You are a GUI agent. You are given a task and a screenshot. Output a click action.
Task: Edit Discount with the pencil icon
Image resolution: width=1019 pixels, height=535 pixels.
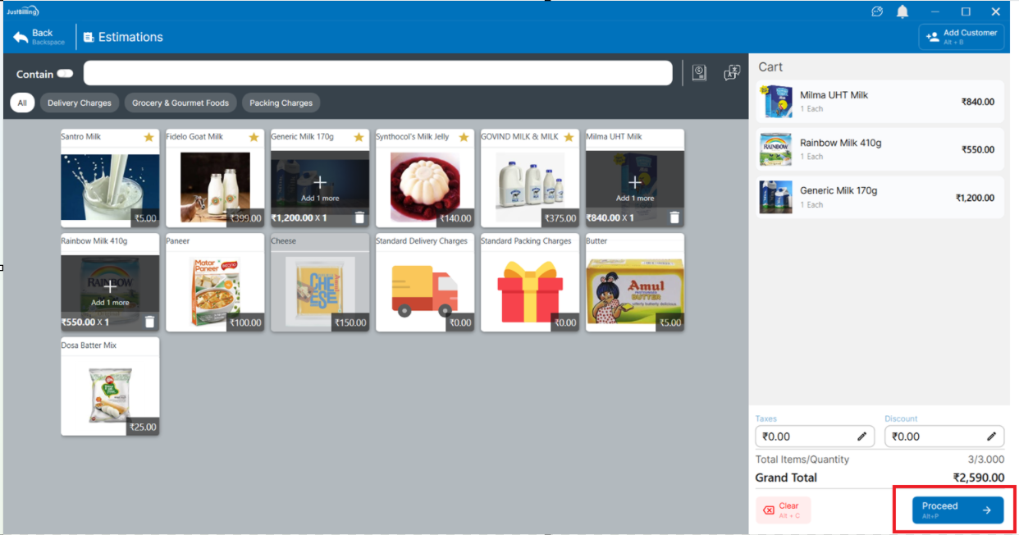[x=991, y=437]
